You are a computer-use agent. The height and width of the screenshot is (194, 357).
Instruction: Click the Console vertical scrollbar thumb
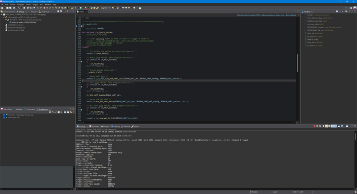tap(355, 136)
